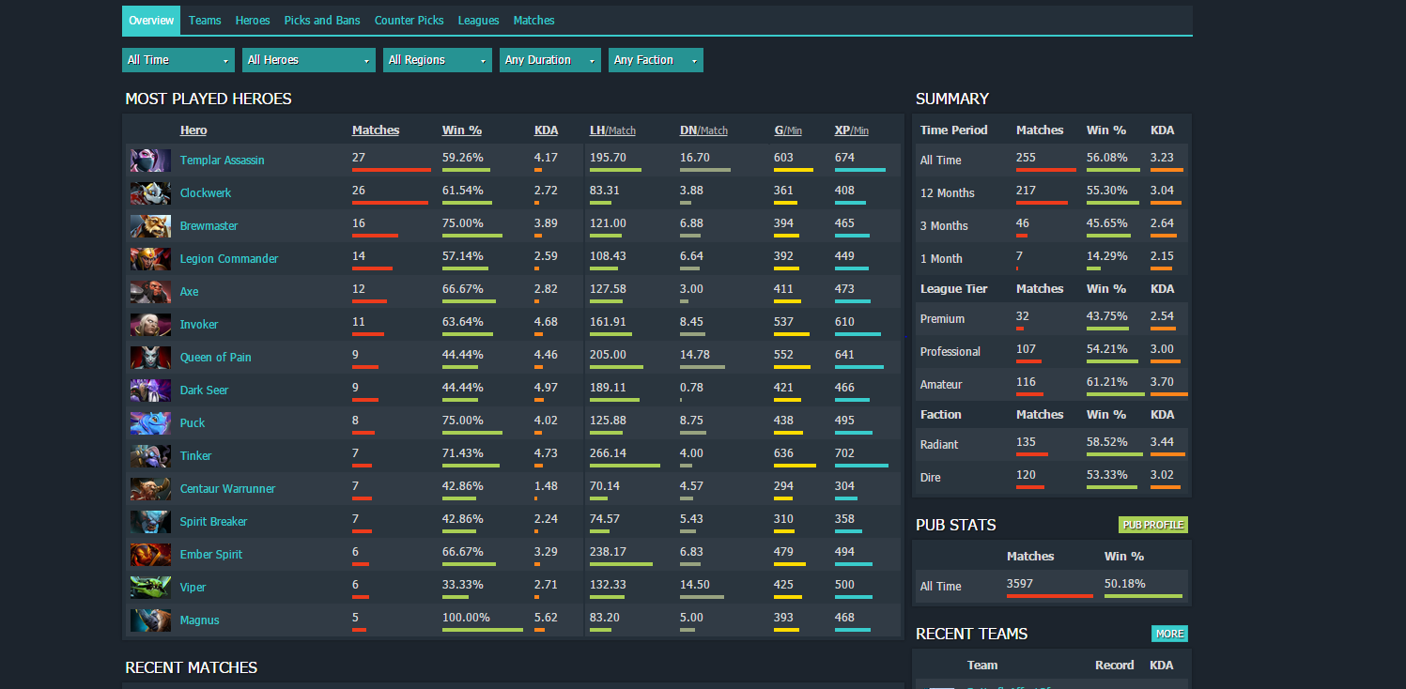
Task: Click the Puck hero portrait icon
Action: 150,423
